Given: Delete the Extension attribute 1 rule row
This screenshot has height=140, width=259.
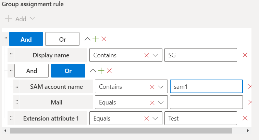Looking at the screenshot, I should coord(245,118).
